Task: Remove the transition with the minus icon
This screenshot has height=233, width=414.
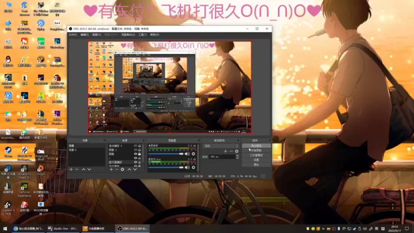Action: click(231, 151)
